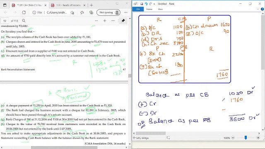The height and width of the screenshot is (149, 265).
Task: Switch to the Paint Home tab
Action: click(149, 9)
